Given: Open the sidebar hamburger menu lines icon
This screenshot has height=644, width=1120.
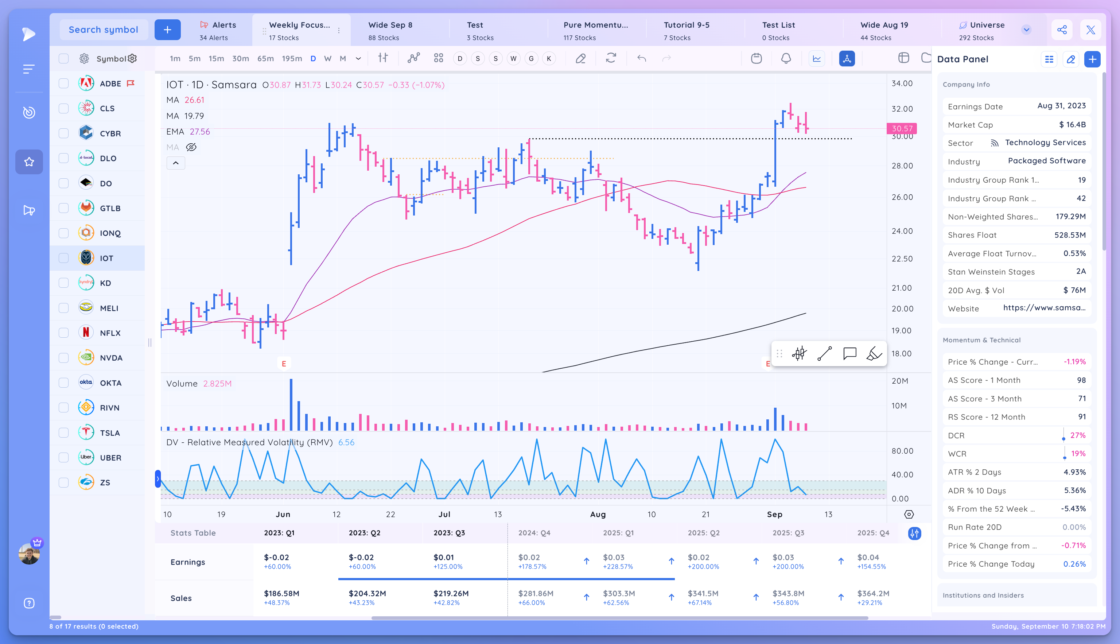Looking at the screenshot, I should [29, 69].
